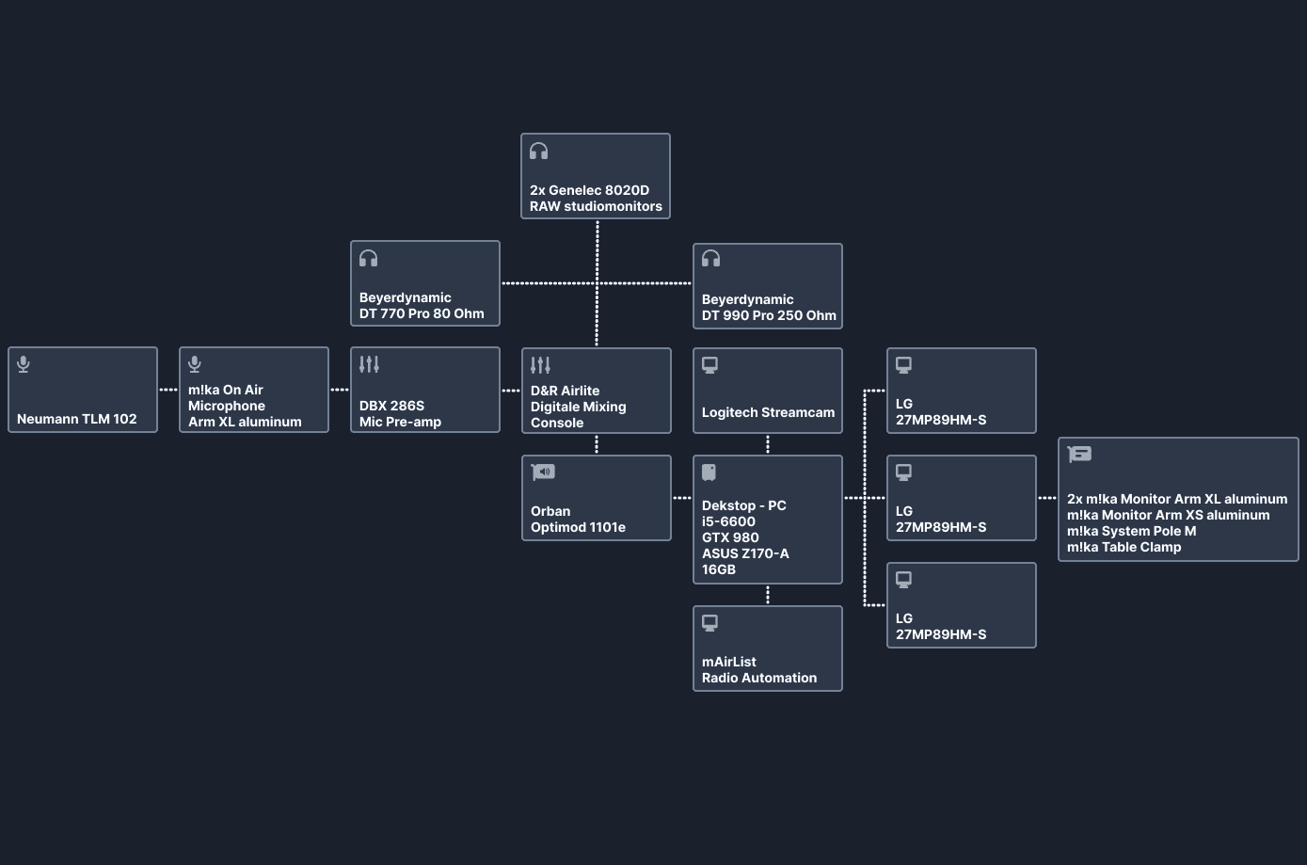This screenshot has width=1307, height=865.
Task: Select the i5-6600 spec line
Action: click(728, 521)
